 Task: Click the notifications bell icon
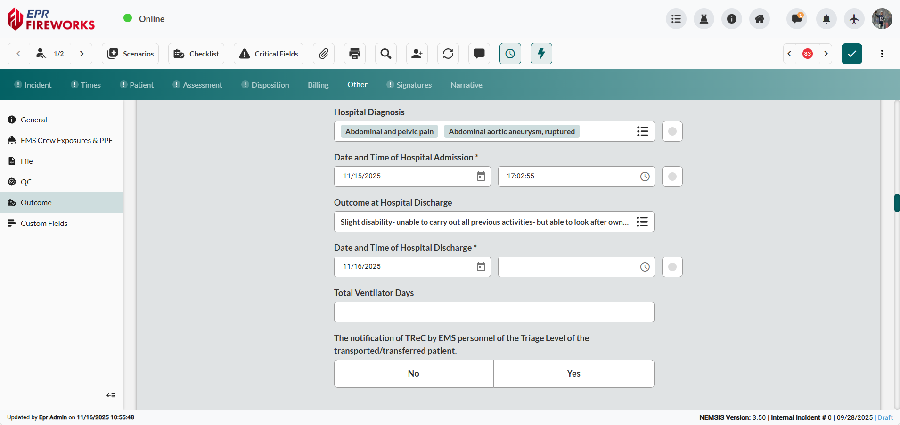pos(826,19)
